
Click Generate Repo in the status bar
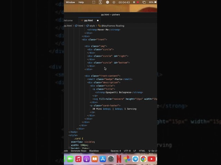point(78,151)
